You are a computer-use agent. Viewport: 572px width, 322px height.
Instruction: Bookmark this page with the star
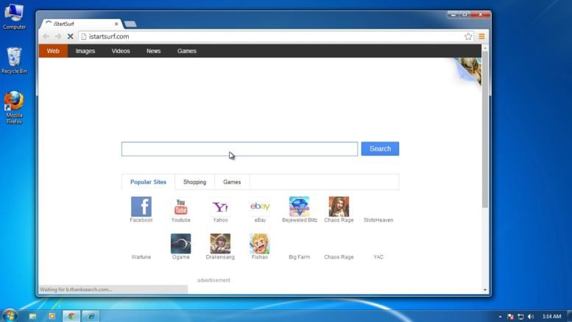pyautogui.click(x=468, y=37)
